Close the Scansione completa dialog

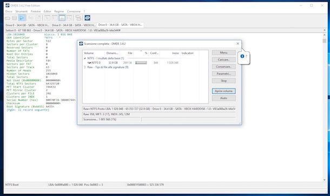(238, 44)
